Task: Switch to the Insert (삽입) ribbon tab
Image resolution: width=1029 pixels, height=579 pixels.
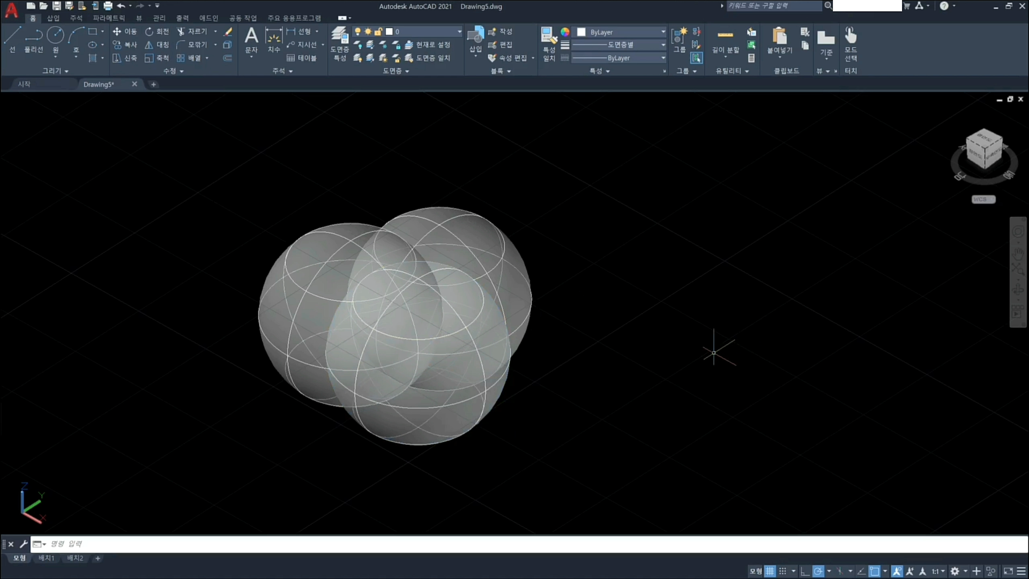Action: click(x=53, y=18)
